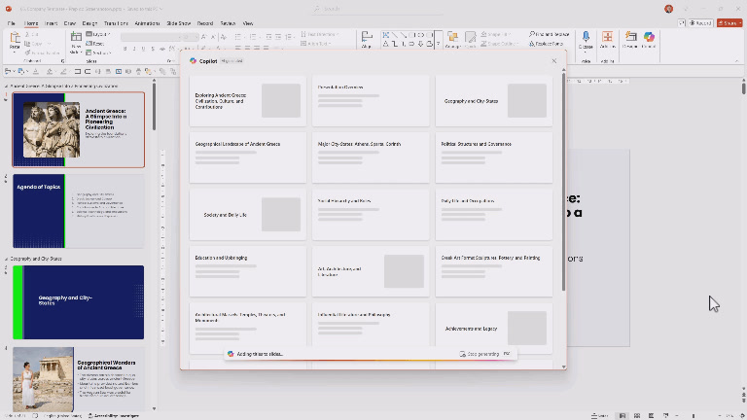Open the File menu
This screenshot has height=420, width=747.
click(x=12, y=23)
